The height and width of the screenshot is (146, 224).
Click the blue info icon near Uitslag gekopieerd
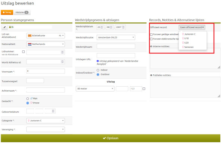pos(98,61)
